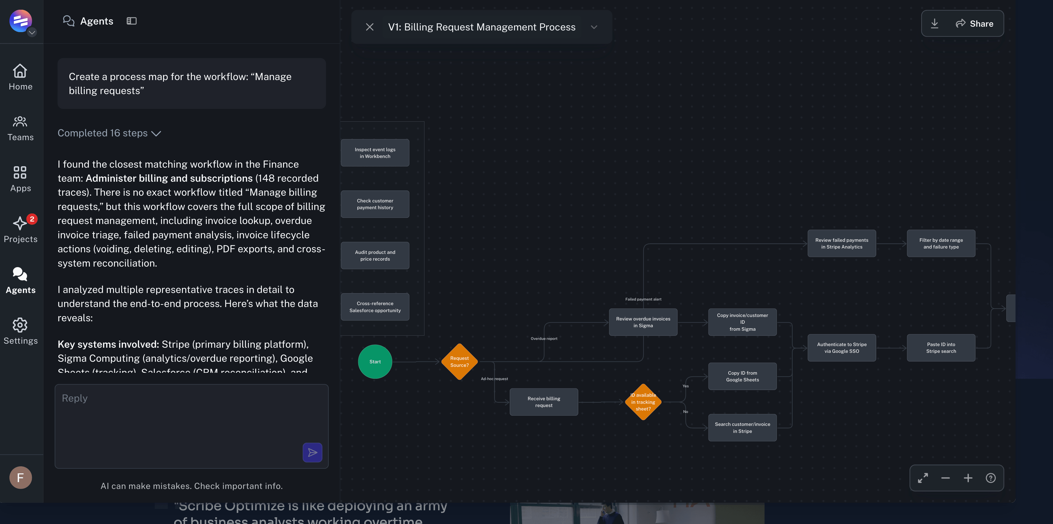Screen dimensions: 1053x524
Task: Click the prompt message about billing requests
Action: click(x=191, y=83)
